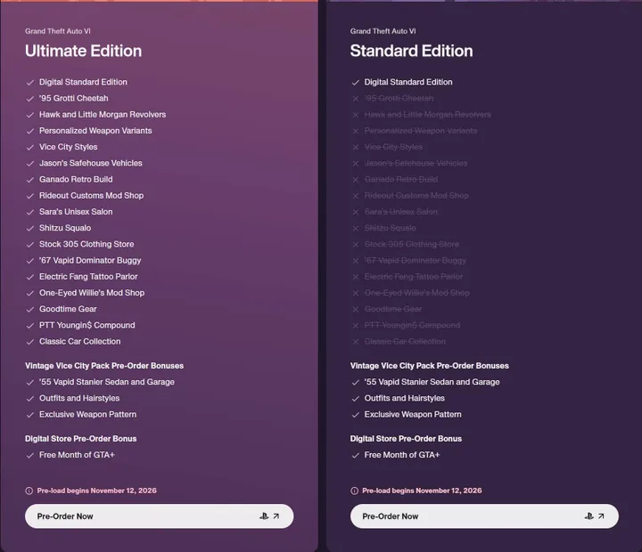642x552 pixels.
Task: Click Outfits and Hairstyles under Ultimate Edition
Action: click(79, 398)
